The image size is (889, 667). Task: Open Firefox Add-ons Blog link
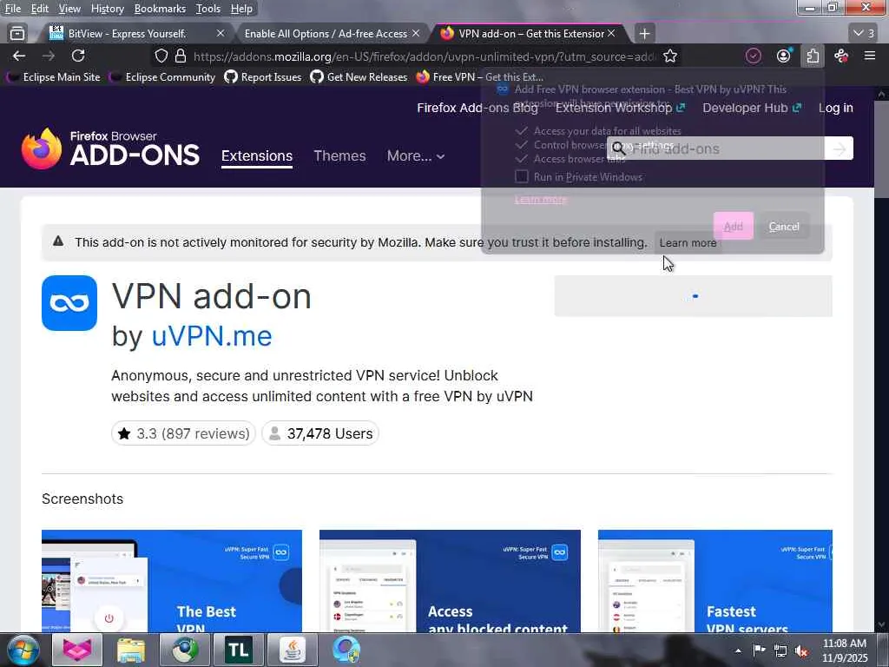tap(477, 108)
